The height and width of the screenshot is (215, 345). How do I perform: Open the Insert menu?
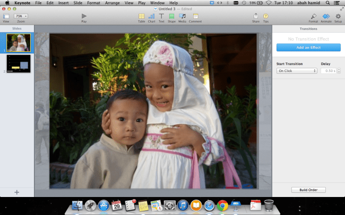63,3
